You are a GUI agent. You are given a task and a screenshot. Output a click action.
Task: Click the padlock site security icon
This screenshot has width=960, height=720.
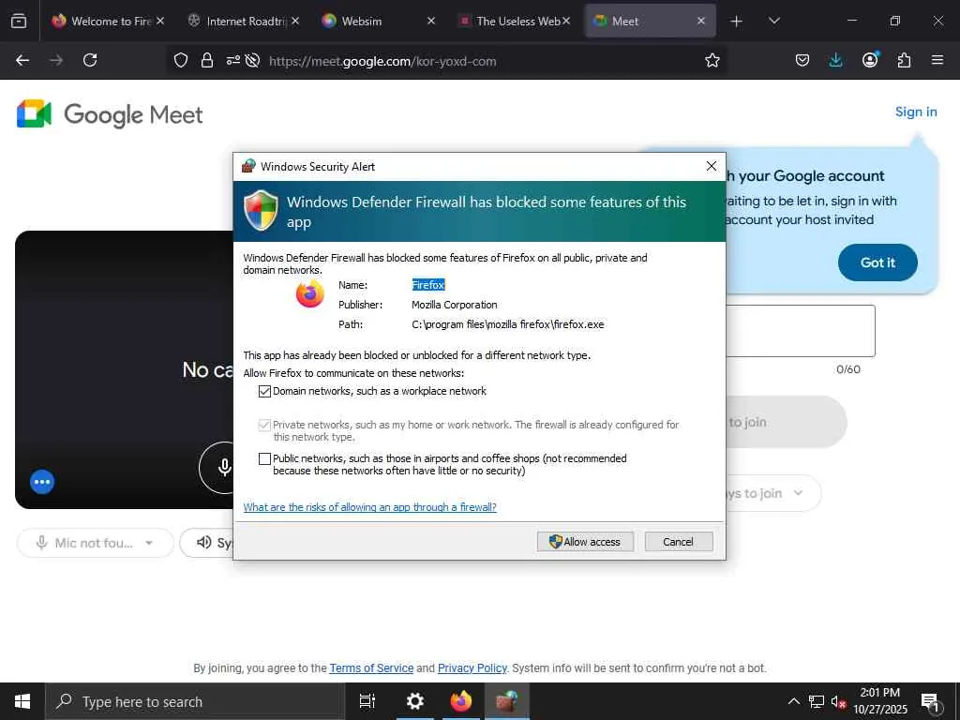point(207,60)
